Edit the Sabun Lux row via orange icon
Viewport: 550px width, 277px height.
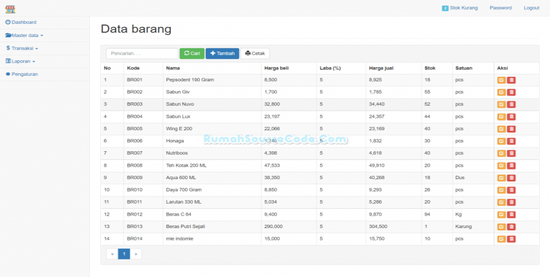tap(501, 117)
